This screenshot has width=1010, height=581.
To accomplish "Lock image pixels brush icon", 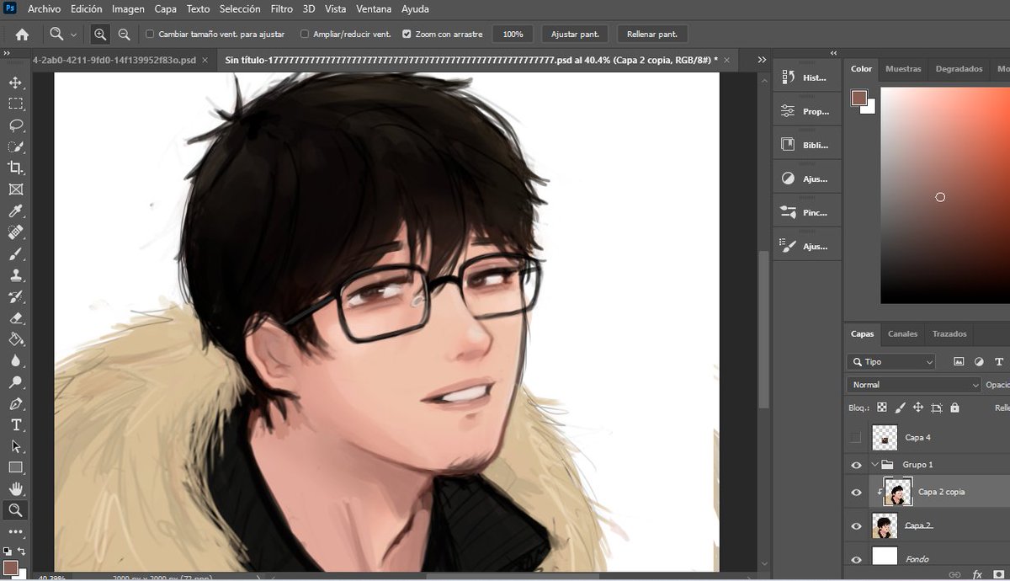I will click(900, 408).
